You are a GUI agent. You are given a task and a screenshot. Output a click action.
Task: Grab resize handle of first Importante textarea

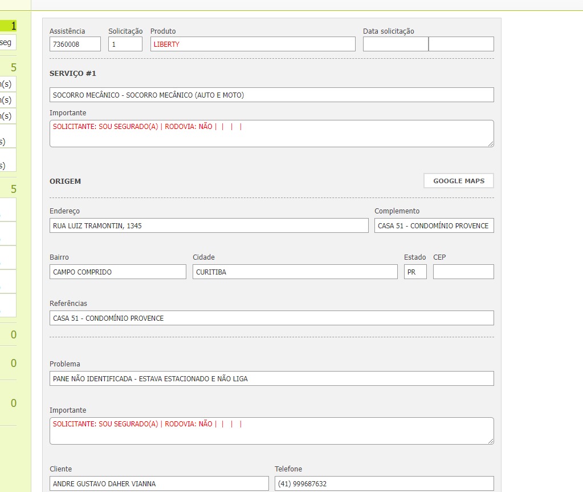coord(491,144)
